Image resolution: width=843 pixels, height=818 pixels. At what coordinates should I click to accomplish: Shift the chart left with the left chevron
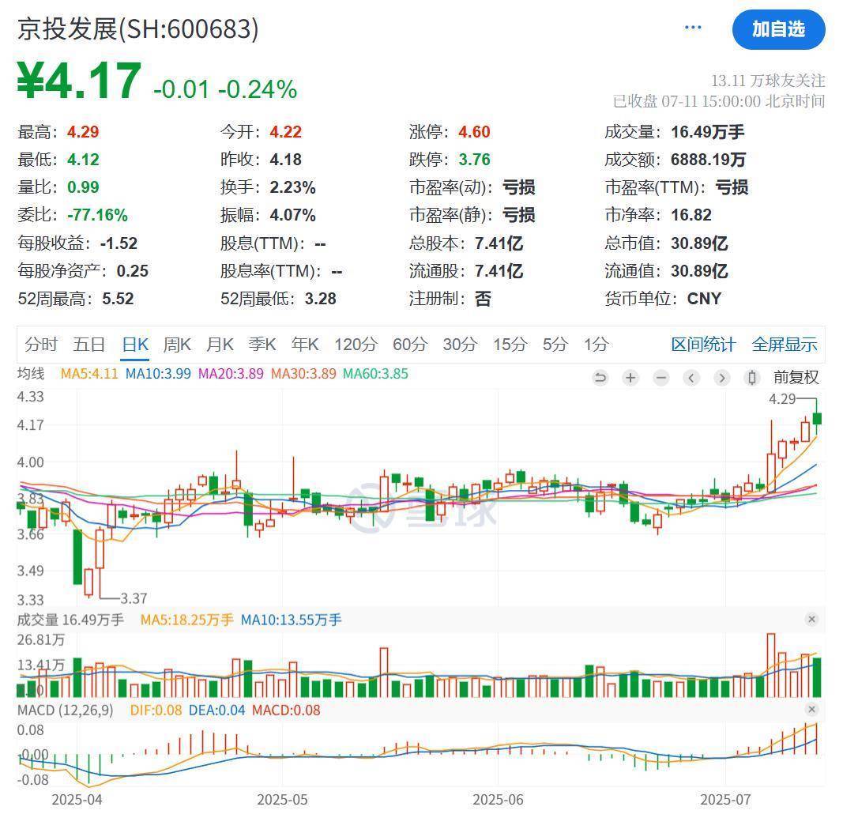point(691,378)
